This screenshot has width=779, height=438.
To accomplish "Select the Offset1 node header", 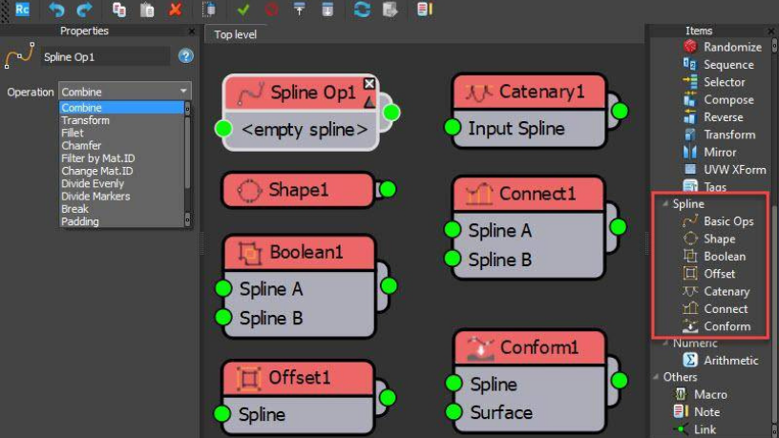I will [x=298, y=378].
